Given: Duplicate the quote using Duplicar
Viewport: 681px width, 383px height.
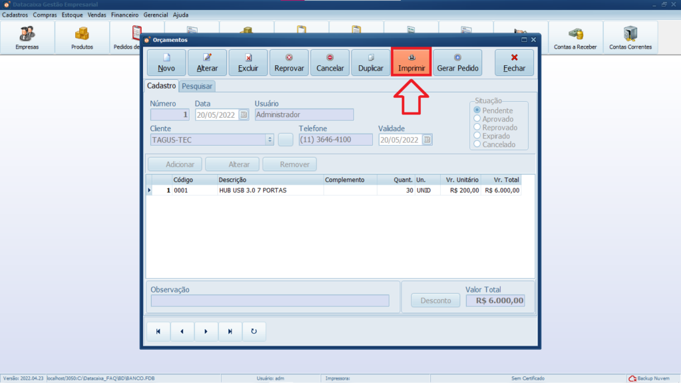Looking at the screenshot, I should (x=370, y=63).
